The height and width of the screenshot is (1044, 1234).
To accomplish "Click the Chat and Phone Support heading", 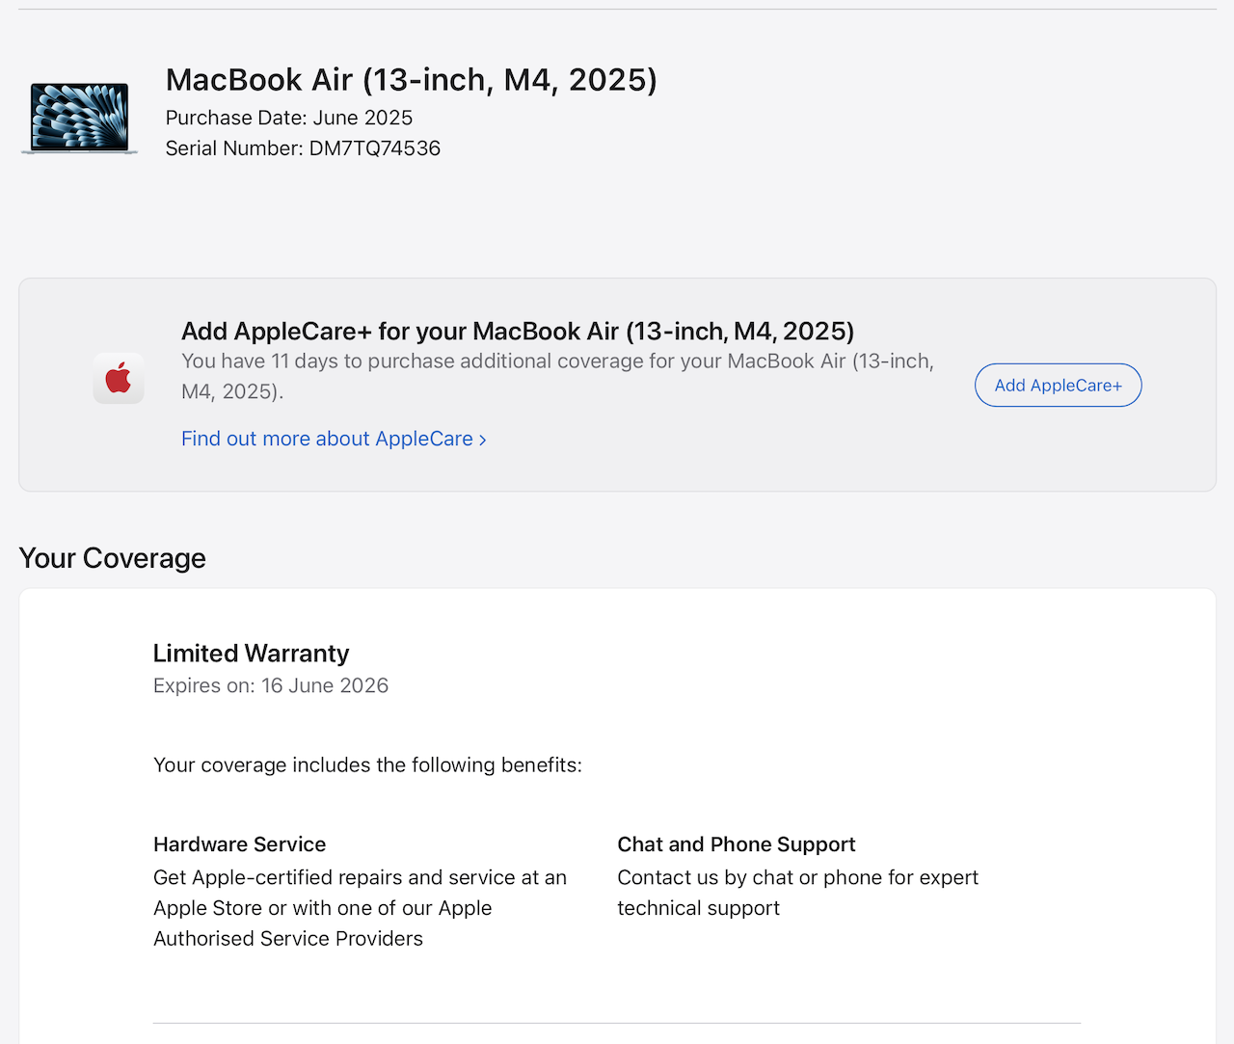I will [x=737, y=844].
